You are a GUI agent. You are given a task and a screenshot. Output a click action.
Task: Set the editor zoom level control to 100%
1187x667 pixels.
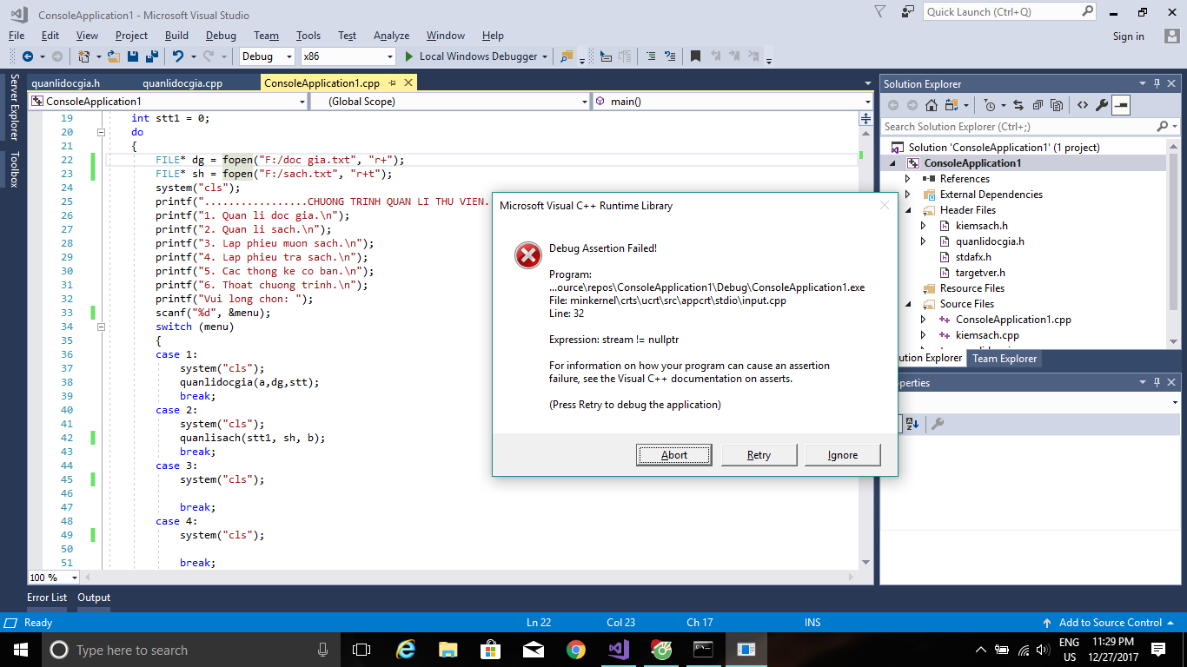tap(52, 577)
